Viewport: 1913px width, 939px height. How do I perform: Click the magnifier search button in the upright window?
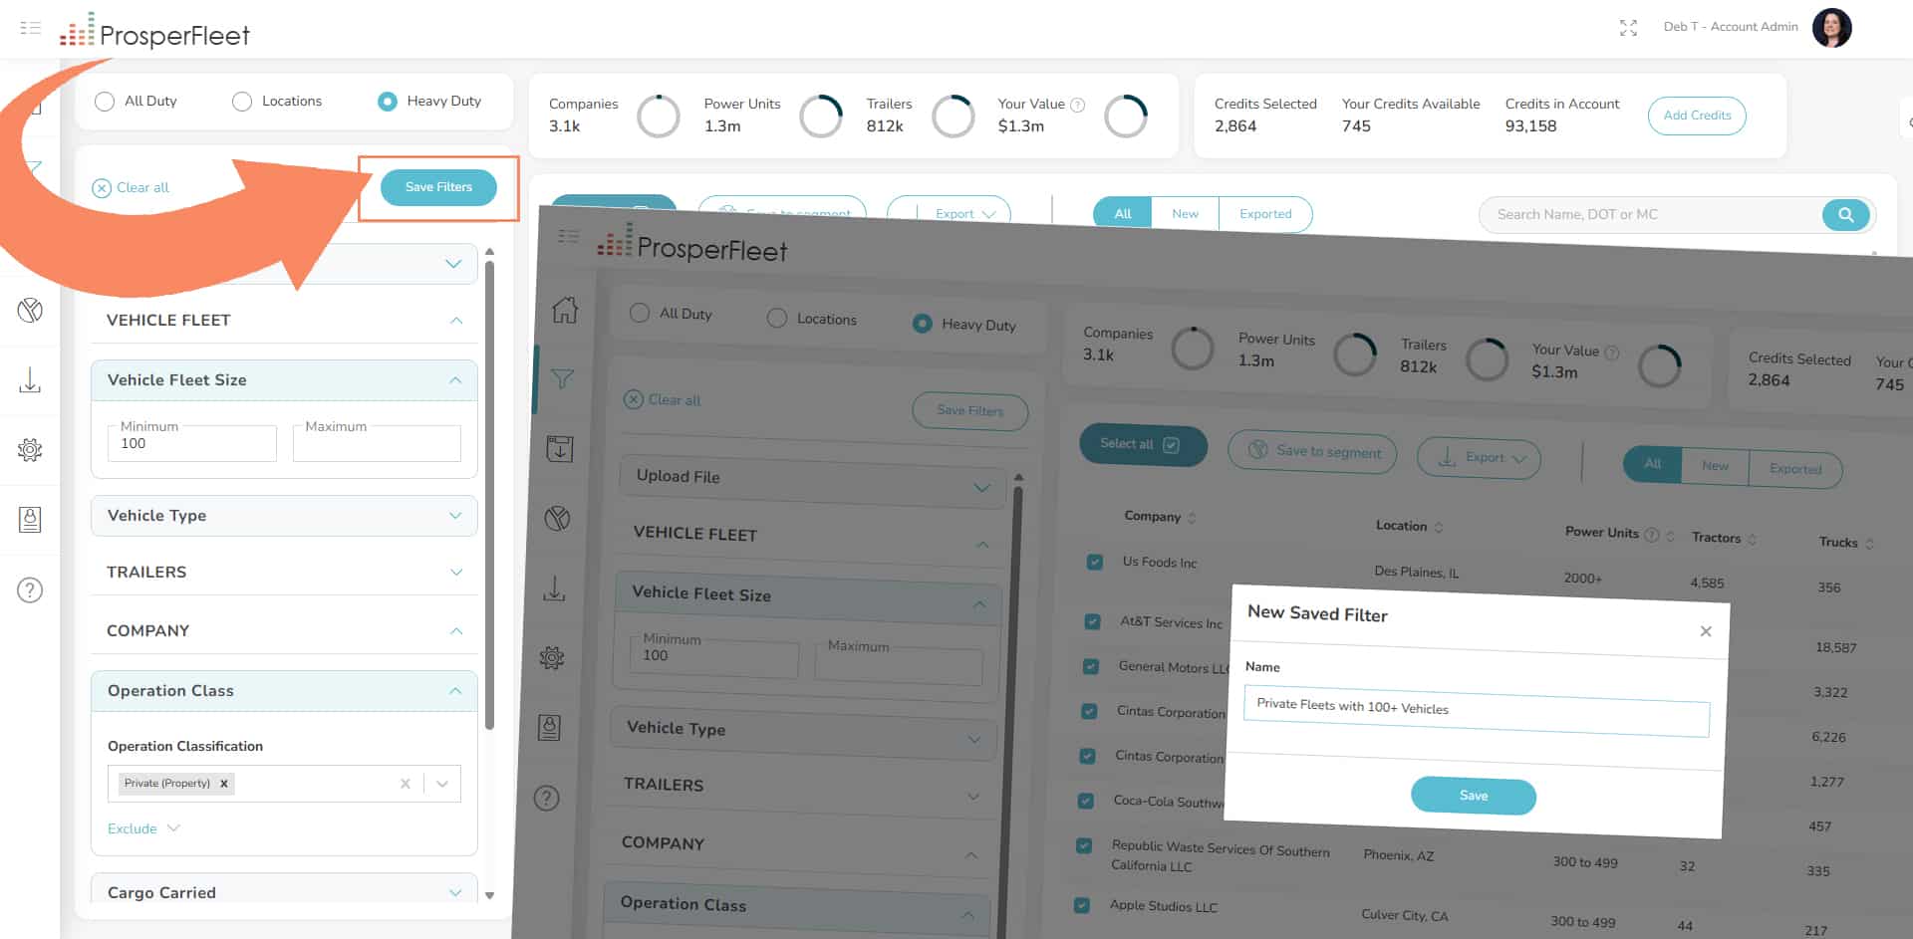(x=1845, y=214)
